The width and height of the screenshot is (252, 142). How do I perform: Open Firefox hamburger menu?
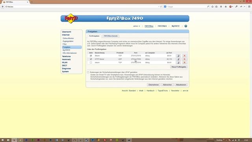tap(249, 7)
